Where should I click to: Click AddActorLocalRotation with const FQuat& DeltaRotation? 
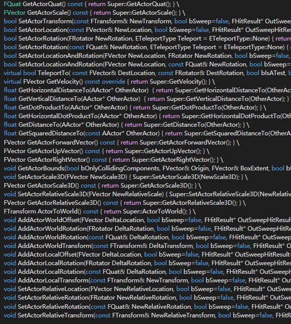pyautogui.click(x=51, y=272)
